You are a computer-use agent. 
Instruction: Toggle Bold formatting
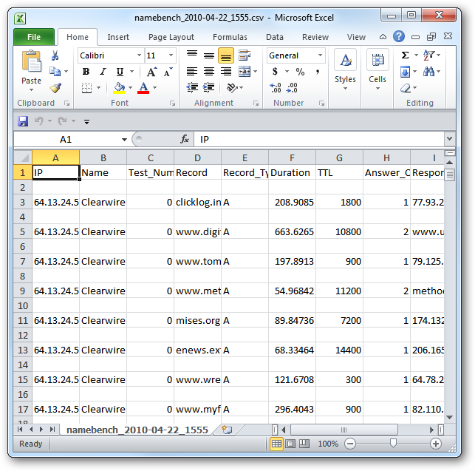(x=86, y=72)
